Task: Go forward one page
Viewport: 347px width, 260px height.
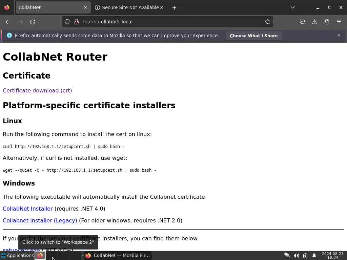Action: 20,22
